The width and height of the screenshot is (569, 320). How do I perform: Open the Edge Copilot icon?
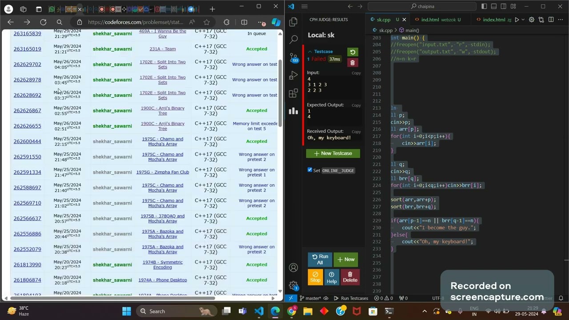pos(276,22)
